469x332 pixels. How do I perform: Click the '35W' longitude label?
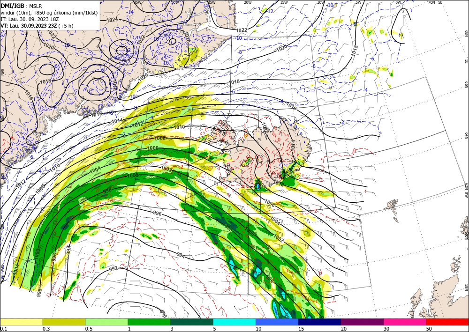(x=138, y=2)
